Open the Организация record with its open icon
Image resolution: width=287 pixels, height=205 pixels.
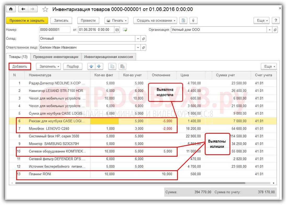coord(275,30)
